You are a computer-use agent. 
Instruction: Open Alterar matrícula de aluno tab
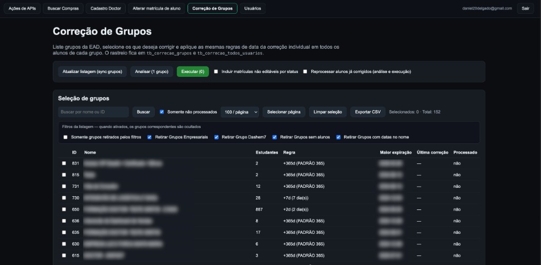[x=156, y=8]
